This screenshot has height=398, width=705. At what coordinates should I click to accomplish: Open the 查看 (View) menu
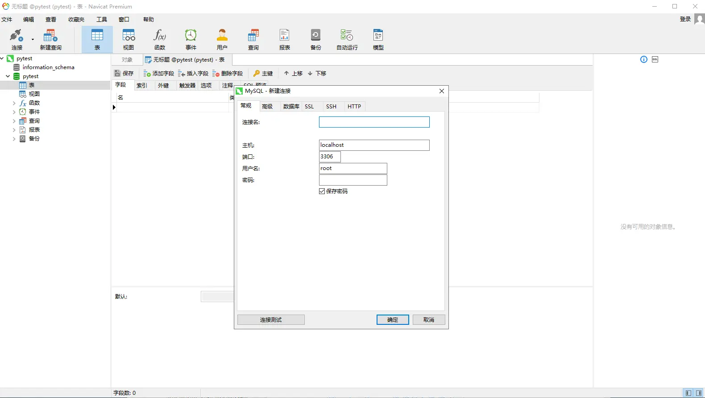[x=51, y=20]
